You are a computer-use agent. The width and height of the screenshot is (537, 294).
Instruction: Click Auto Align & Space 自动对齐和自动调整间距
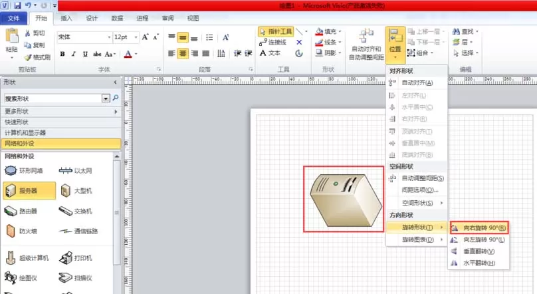[x=366, y=44]
